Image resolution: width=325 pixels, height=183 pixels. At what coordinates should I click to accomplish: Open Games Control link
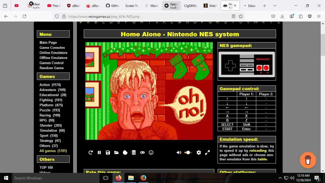tap(51, 63)
